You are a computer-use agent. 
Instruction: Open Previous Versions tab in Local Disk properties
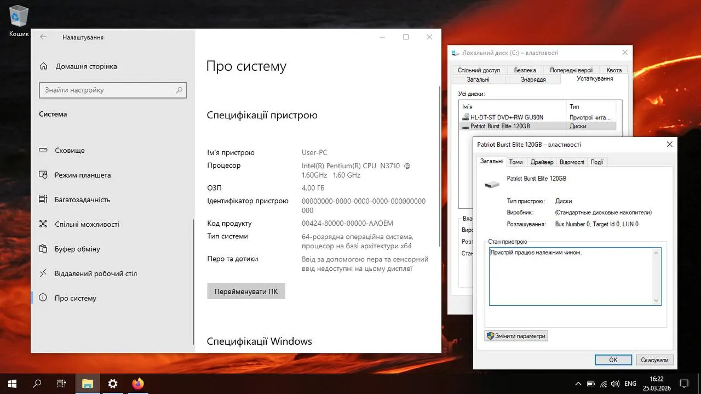point(571,70)
